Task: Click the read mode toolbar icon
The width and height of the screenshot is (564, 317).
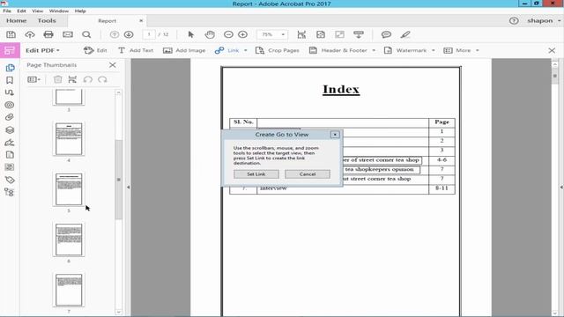Action: (359, 34)
